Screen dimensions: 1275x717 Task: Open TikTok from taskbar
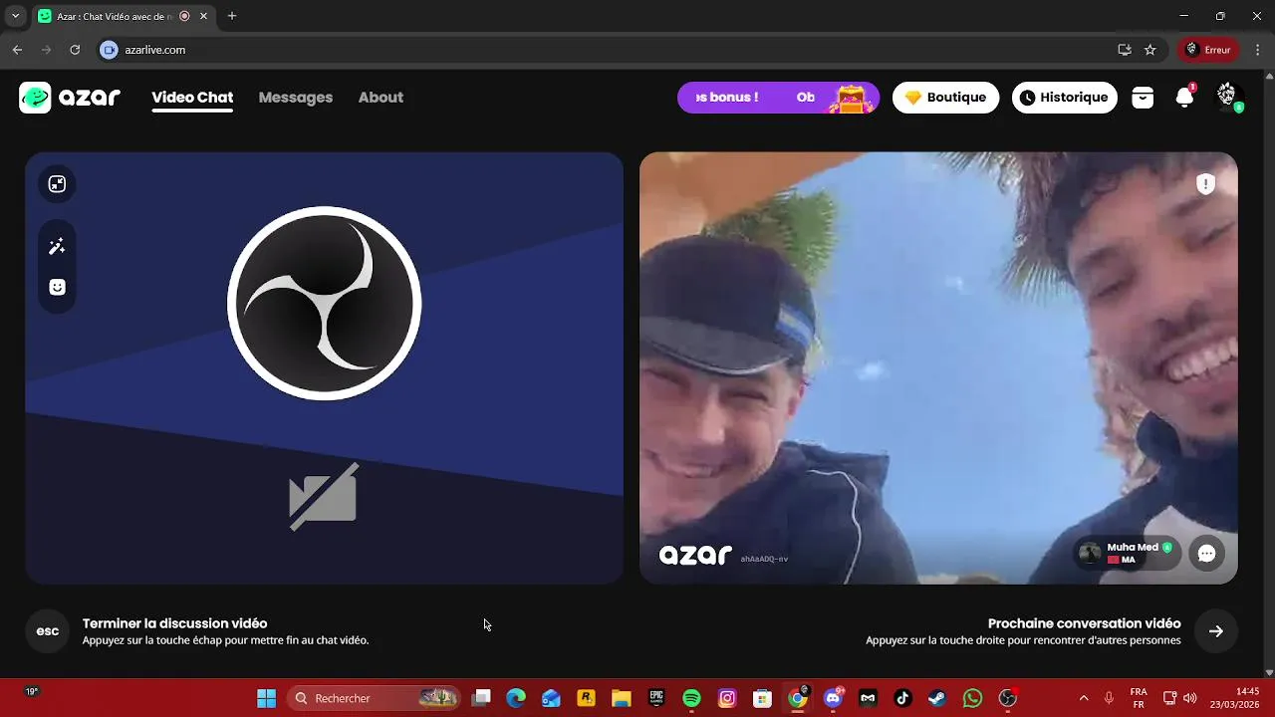(x=902, y=698)
